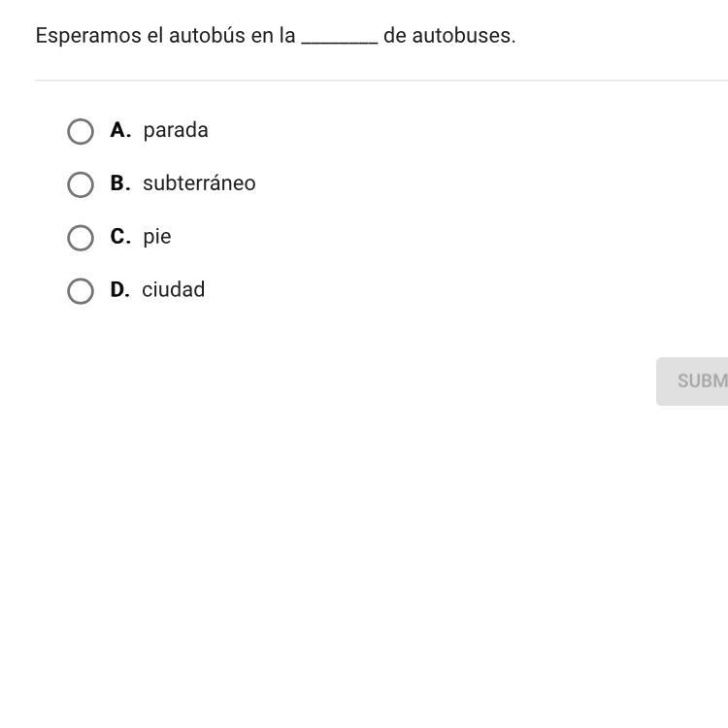Click the words "en la" before the blank
728x728 pixels.
tap(273, 36)
